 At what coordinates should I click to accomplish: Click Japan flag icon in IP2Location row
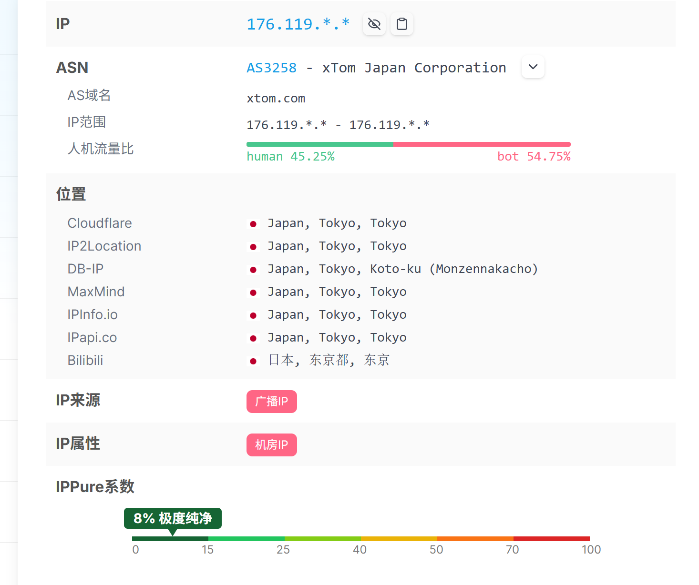click(x=253, y=247)
